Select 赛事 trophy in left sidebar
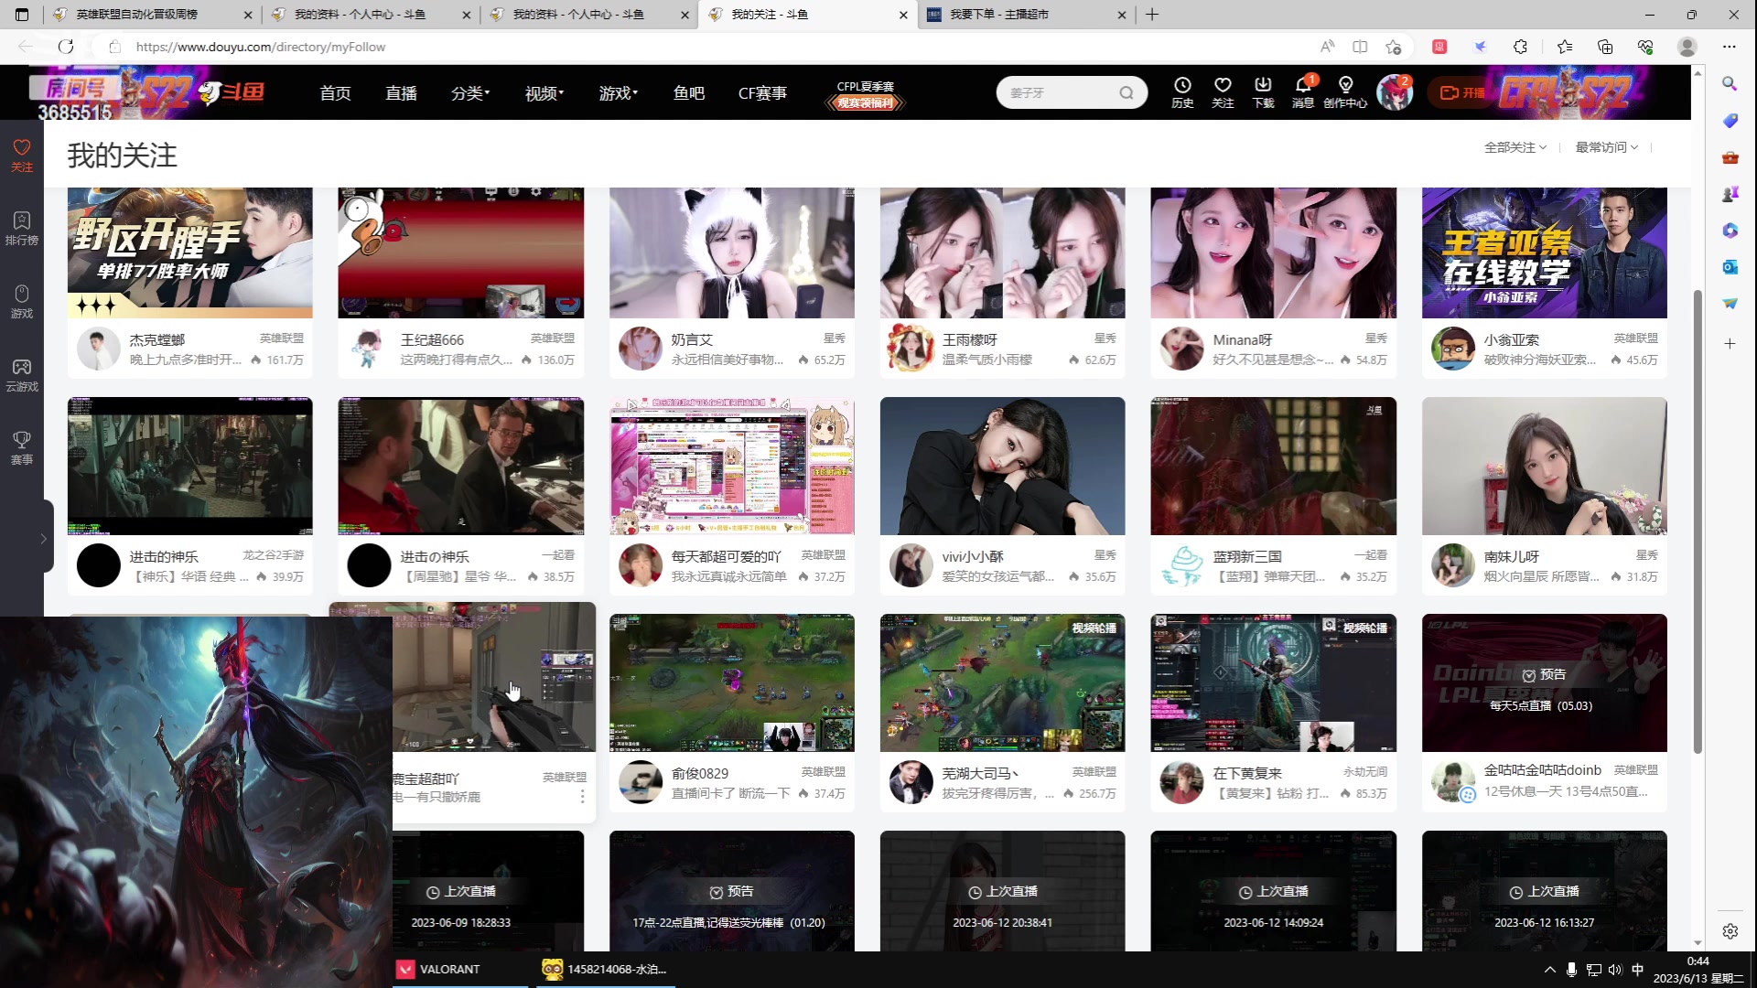This screenshot has height=988, width=1757. coord(22,447)
